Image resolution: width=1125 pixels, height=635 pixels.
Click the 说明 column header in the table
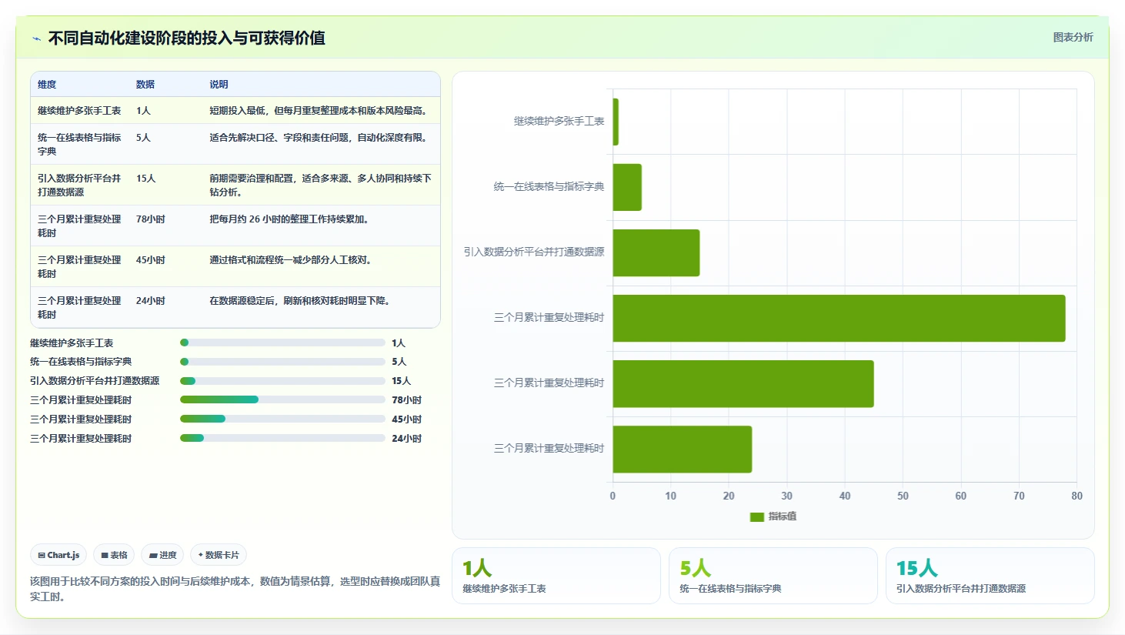point(219,85)
